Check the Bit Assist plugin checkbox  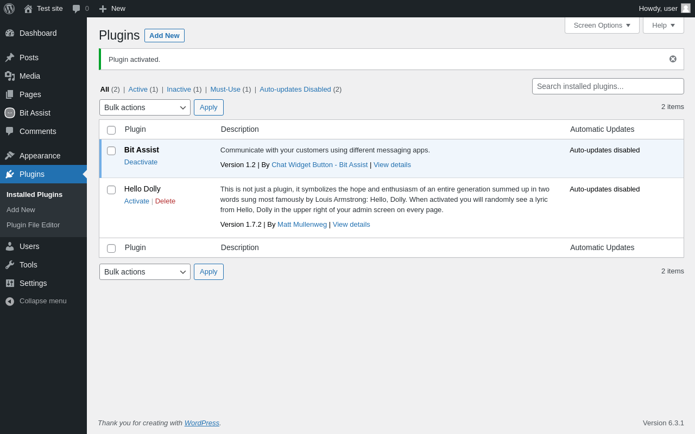[111, 151]
